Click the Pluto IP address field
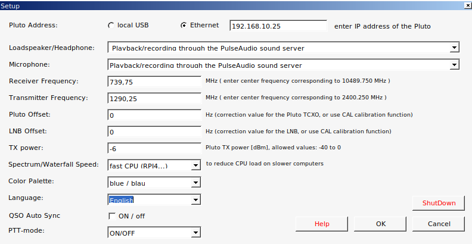 click(278, 26)
